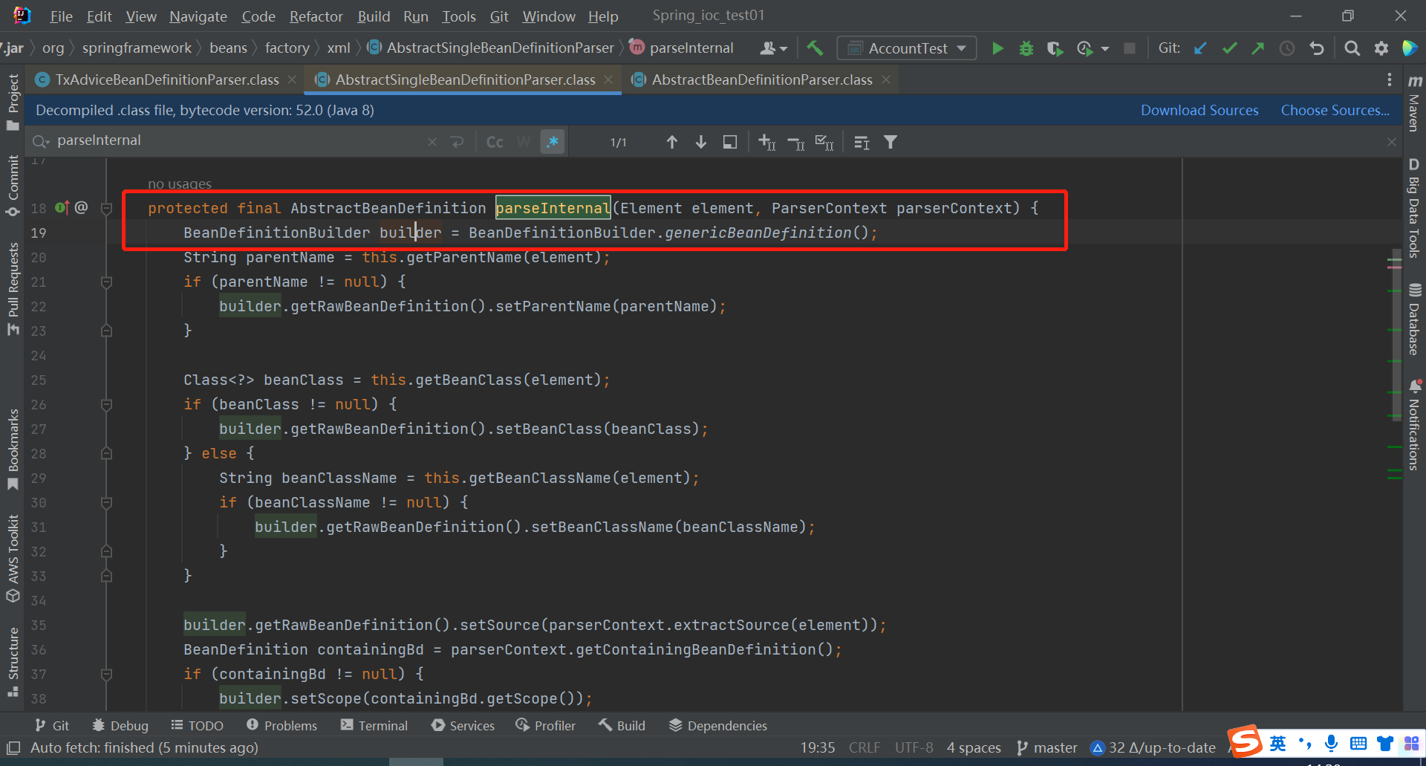The width and height of the screenshot is (1426, 766).
Task: Click Choose Sources link
Action: (x=1334, y=110)
